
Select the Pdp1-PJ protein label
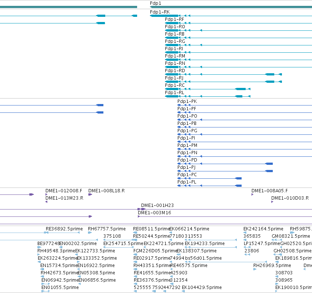click(187, 168)
